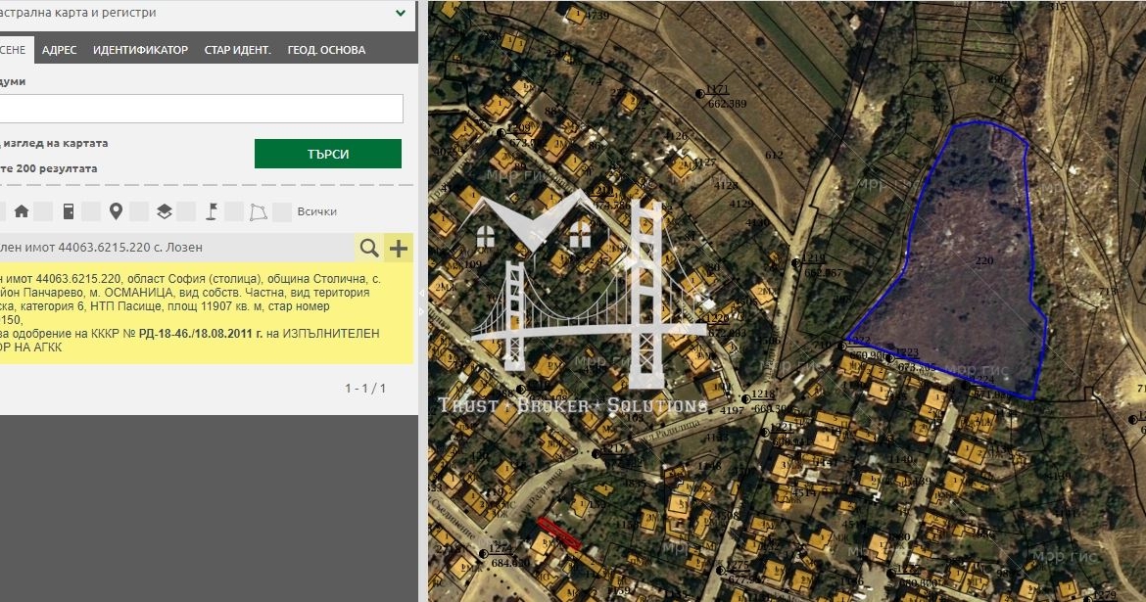
Task: Toggle the checkbox left of the pin icon
Action: coord(91,211)
